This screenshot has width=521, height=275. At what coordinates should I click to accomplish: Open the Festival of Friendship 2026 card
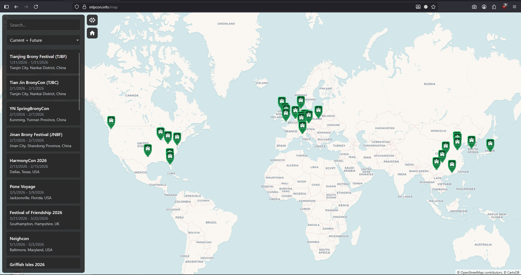tap(43, 218)
